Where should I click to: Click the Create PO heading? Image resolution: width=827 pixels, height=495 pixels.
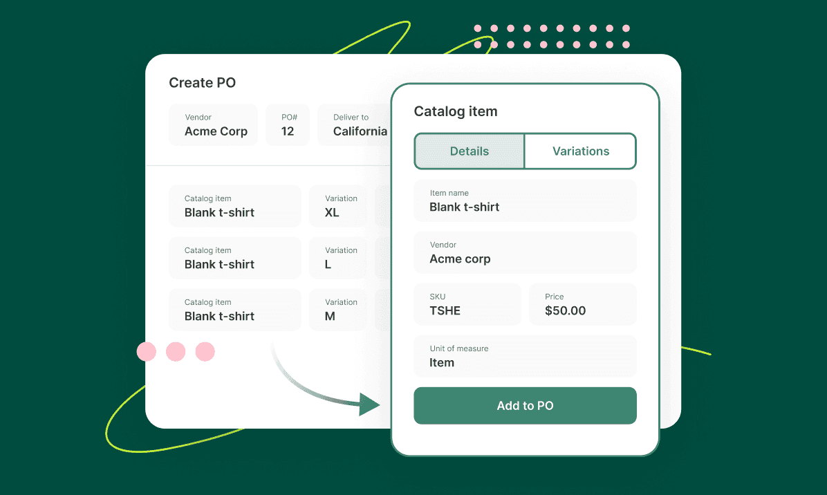click(x=202, y=82)
